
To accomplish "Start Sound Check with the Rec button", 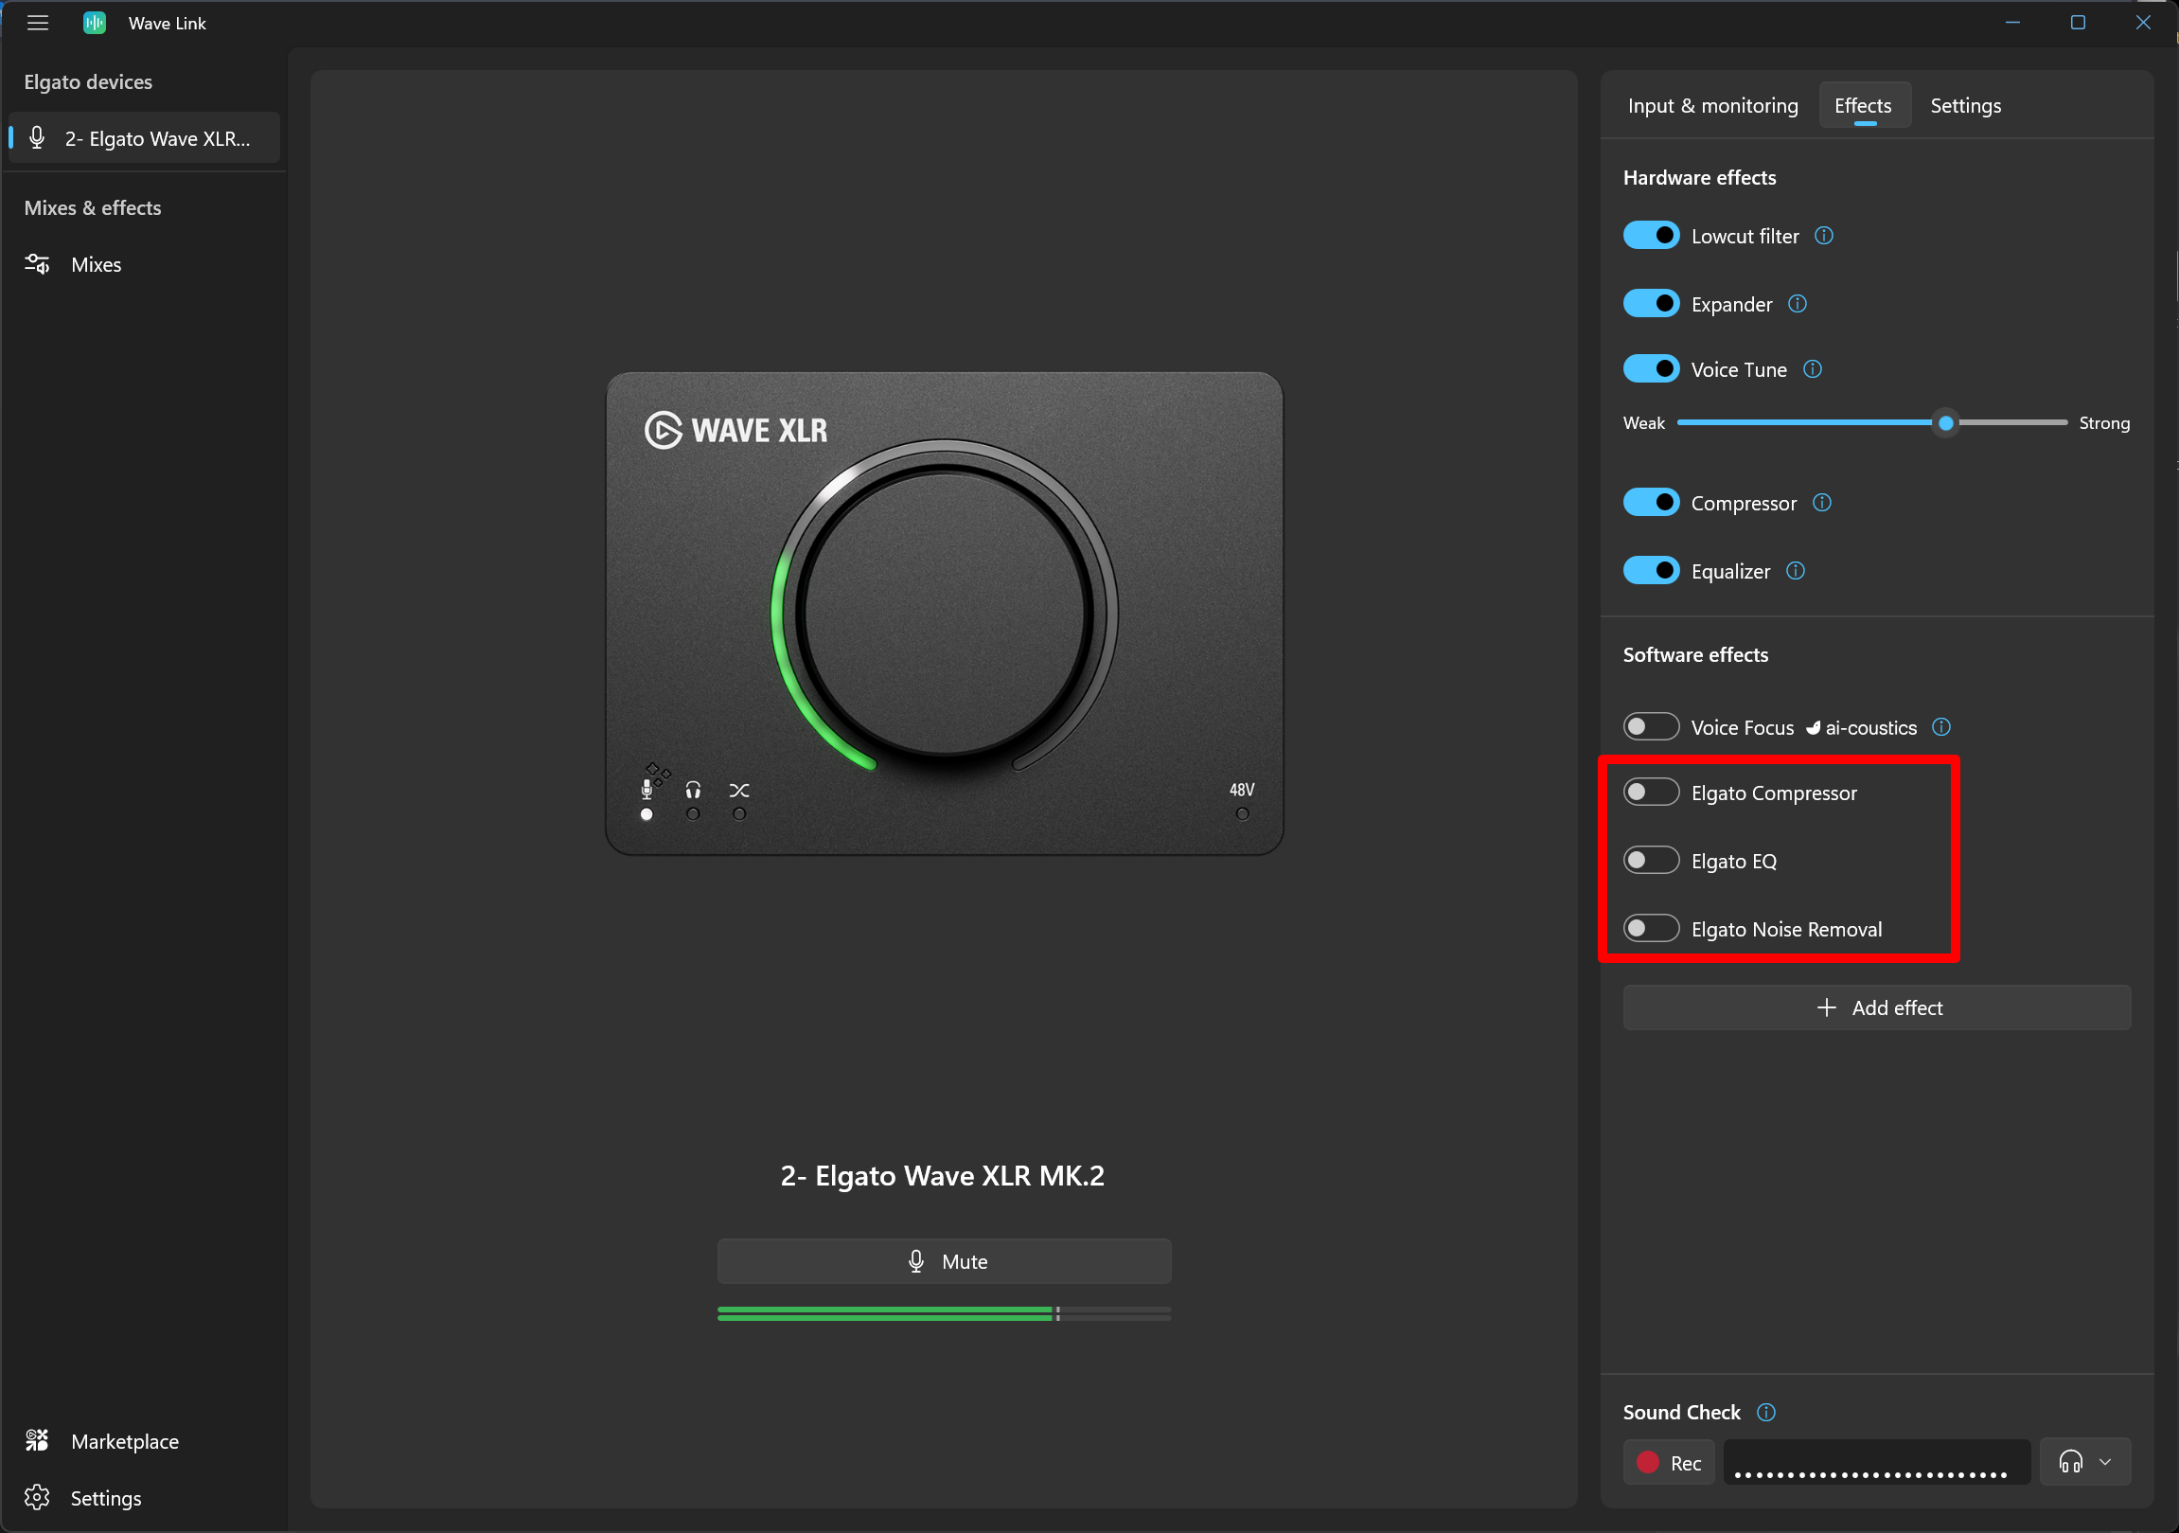I will tap(1669, 1463).
